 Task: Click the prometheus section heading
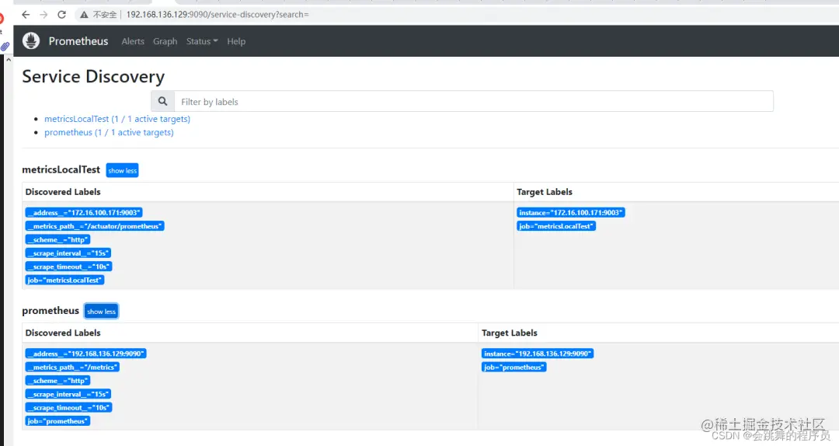coord(50,311)
